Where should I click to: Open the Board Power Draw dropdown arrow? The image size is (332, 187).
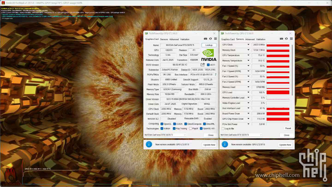(x=248, y=113)
